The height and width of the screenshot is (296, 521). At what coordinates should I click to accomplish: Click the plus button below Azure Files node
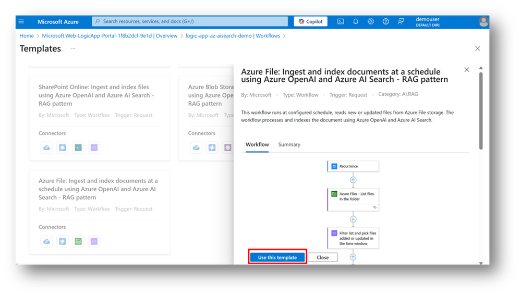tap(353, 219)
